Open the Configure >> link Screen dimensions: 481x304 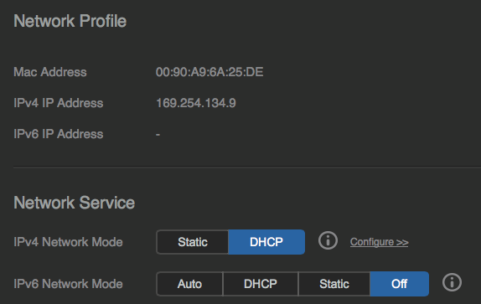(x=379, y=242)
